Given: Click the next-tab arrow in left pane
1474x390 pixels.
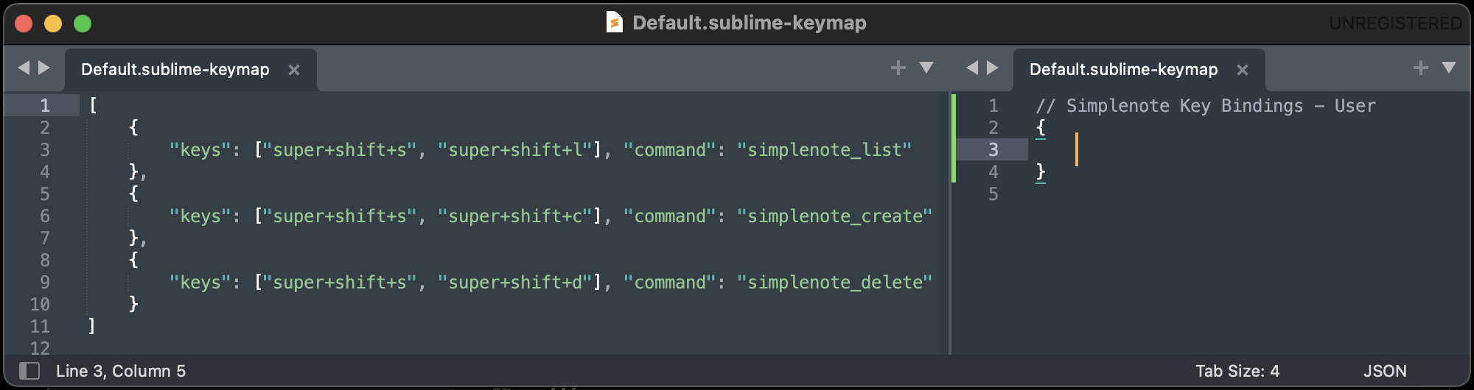Looking at the screenshot, I should pos(44,68).
